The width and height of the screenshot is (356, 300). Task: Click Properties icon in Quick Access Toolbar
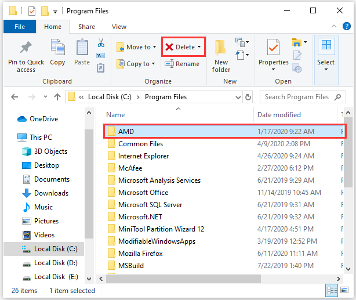32,11
